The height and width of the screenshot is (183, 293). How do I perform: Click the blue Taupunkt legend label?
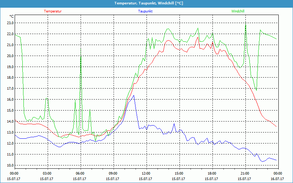(x=145, y=11)
